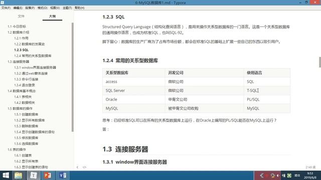The image size is (321, 180).
Task: Go to outline entry 1.2.1 作用
Action: (21, 38)
